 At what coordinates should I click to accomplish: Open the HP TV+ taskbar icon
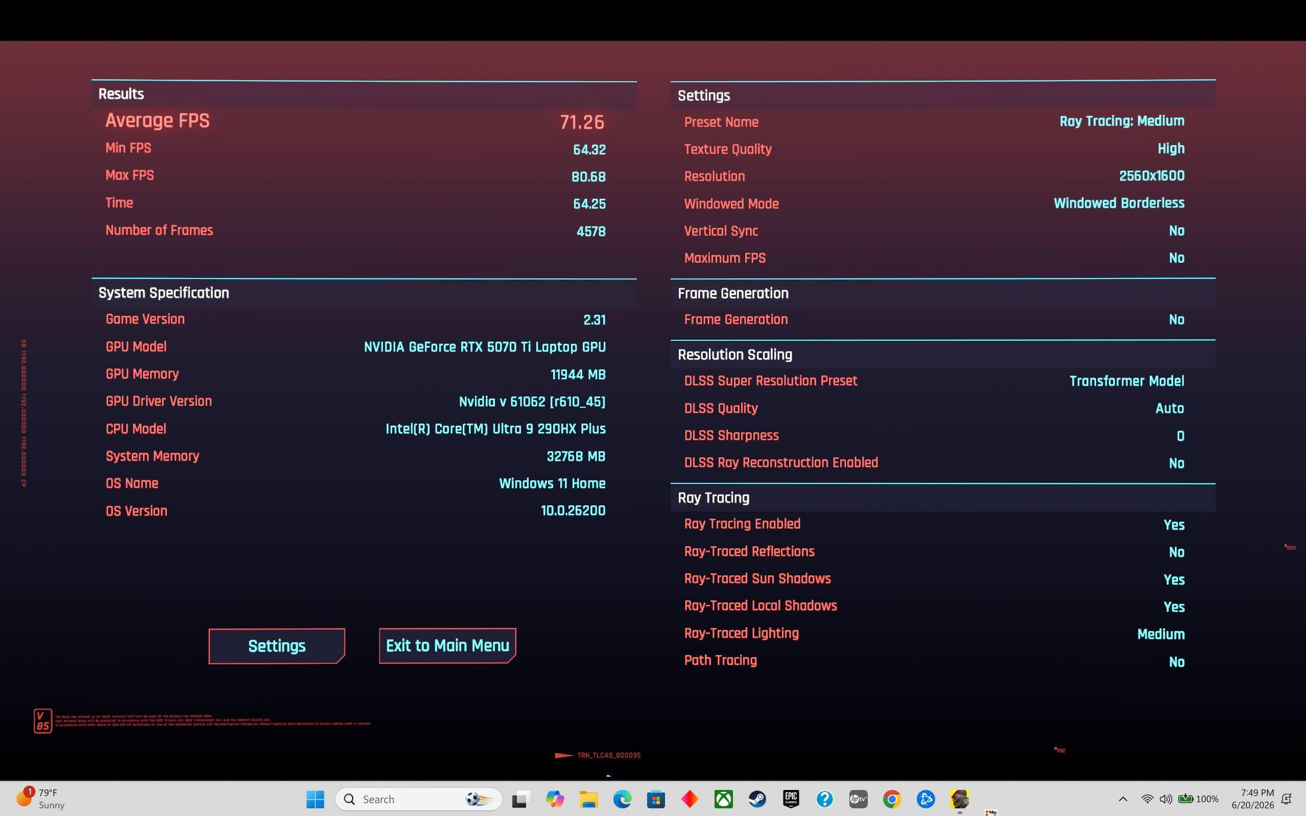click(858, 799)
